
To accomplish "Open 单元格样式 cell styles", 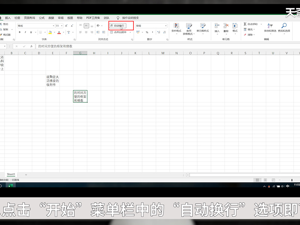I will click(x=202, y=28).
